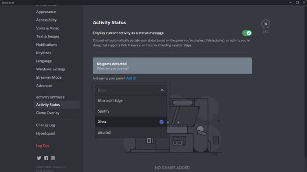The image size is (307, 172).
Task: Click the Add it! link
Action: pyautogui.click(x=131, y=78)
